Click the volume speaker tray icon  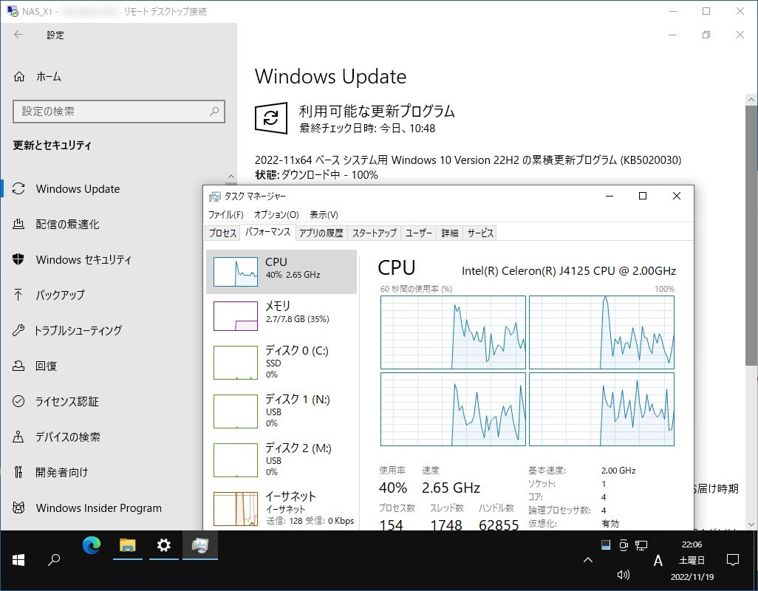[623, 575]
